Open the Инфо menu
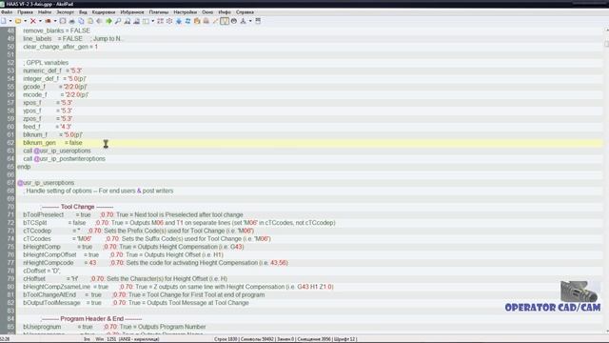The image size is (609, 343). pyautogui.click(x=225, y=12)
